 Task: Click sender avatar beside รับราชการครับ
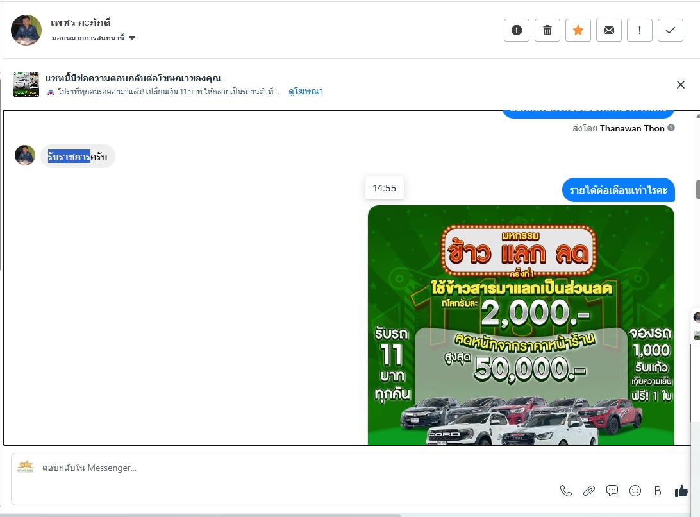pyautogui.click(x=24, y=155)
